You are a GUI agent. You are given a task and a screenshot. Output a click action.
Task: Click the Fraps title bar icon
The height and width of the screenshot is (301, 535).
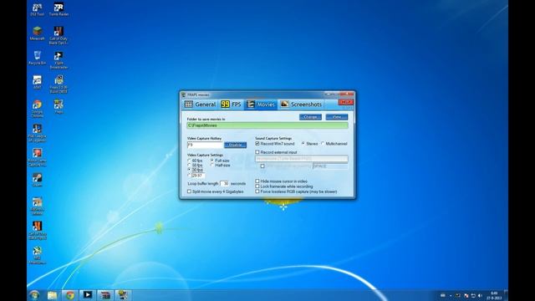184,94
